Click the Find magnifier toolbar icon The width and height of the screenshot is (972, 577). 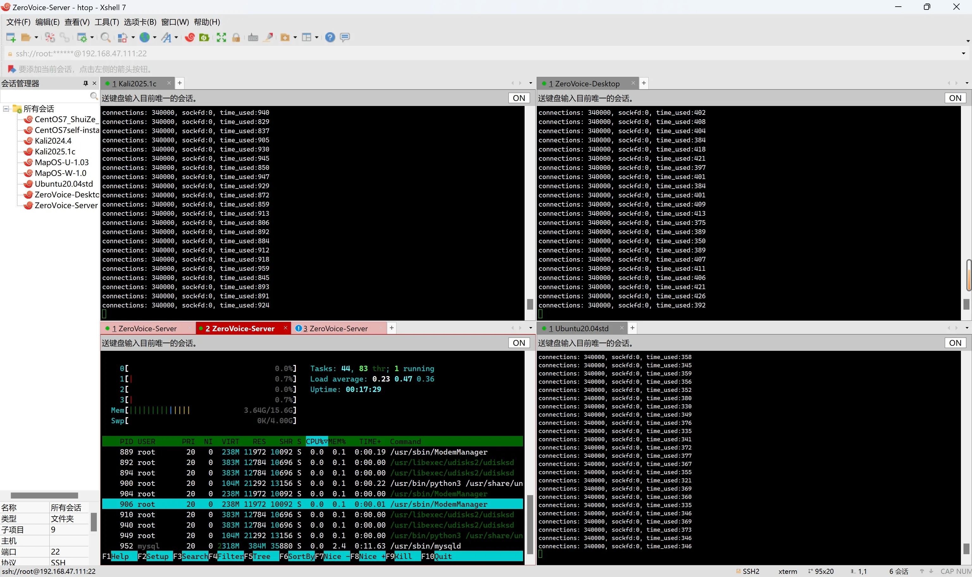coord(105,37)
